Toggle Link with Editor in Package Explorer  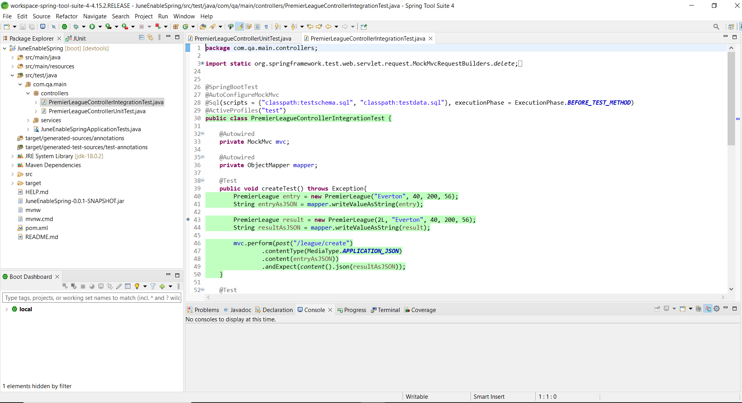[x=150, y=37]
